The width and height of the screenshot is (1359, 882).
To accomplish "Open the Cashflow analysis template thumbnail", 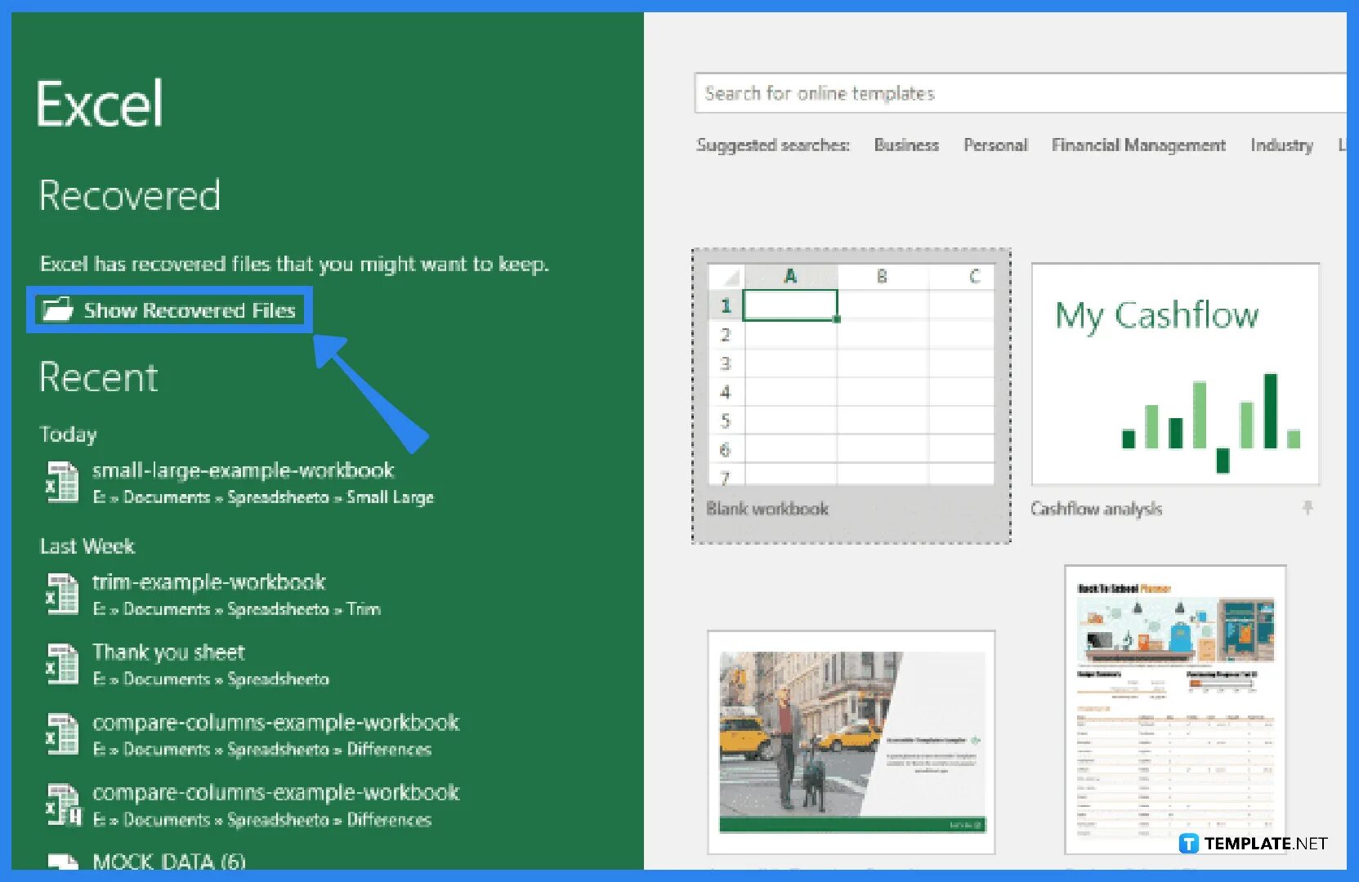I will point(1175,374).
